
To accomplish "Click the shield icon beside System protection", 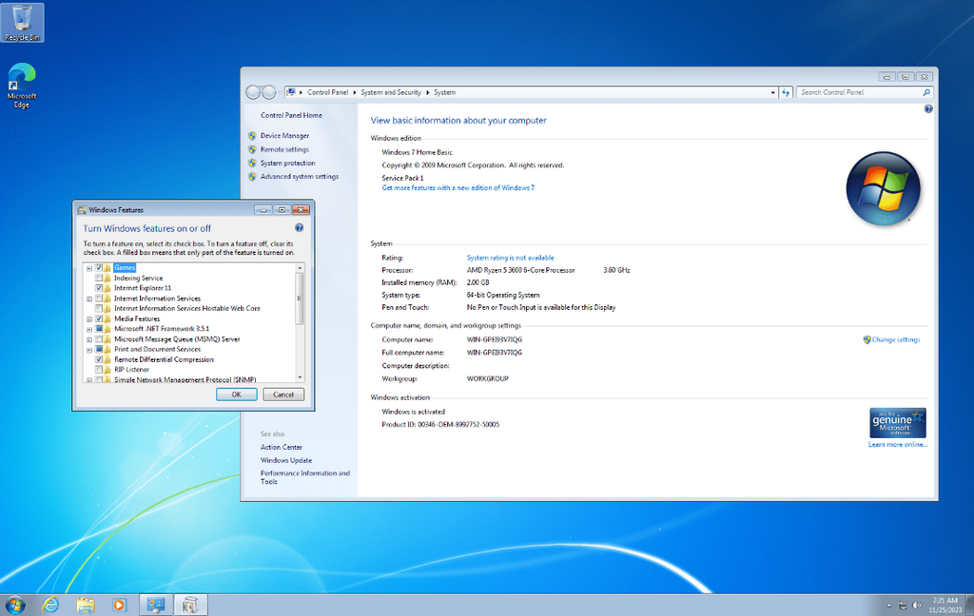I will 252,163.
